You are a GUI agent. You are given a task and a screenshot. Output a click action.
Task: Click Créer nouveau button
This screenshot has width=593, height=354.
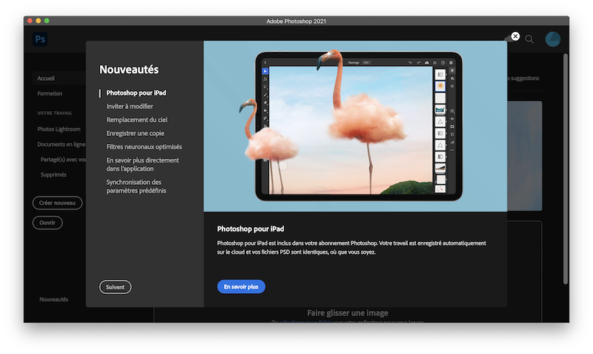[58, 203]
